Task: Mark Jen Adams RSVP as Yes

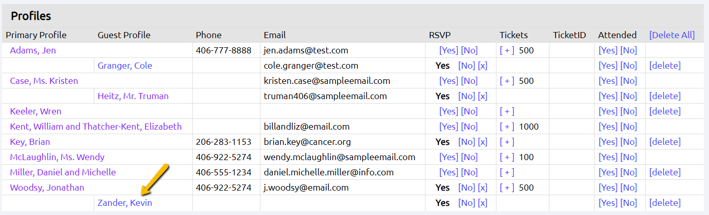Action: [449, 50]
